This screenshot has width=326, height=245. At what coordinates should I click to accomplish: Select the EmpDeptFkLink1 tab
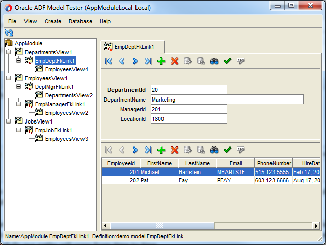[132, 47]
